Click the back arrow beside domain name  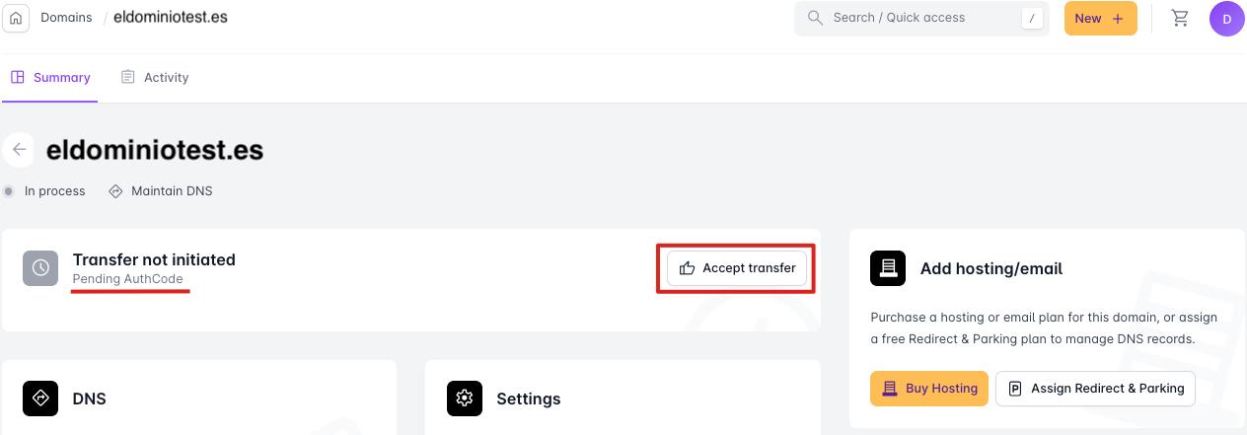19,150
